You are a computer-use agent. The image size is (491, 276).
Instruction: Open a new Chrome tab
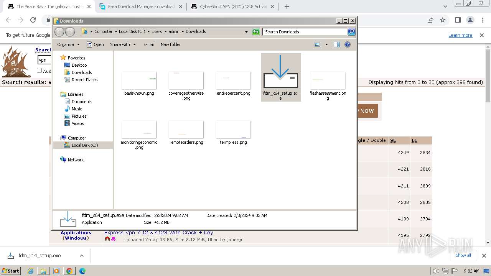click(287, 7)
